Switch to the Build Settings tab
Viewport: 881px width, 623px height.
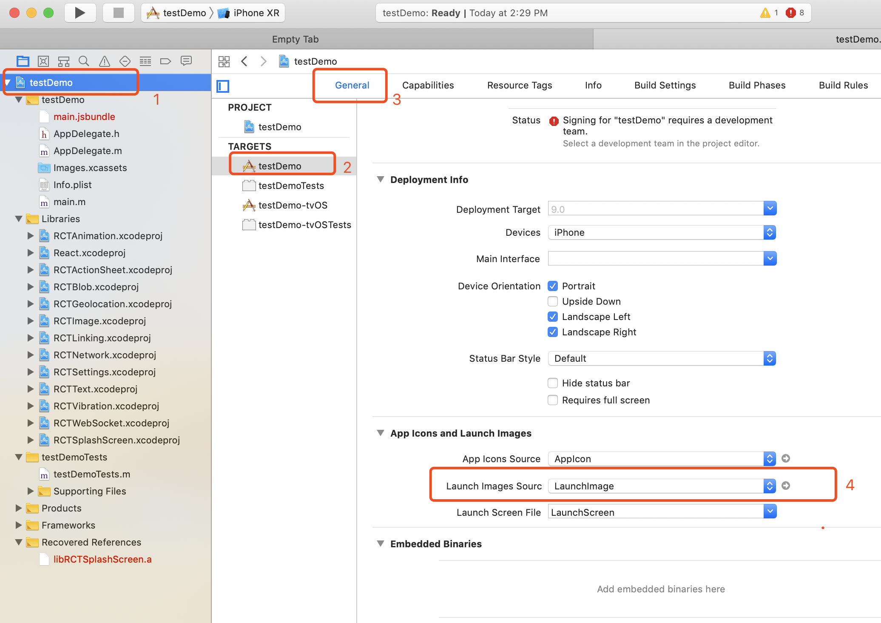pyautogui.click(x=665, y=85)
